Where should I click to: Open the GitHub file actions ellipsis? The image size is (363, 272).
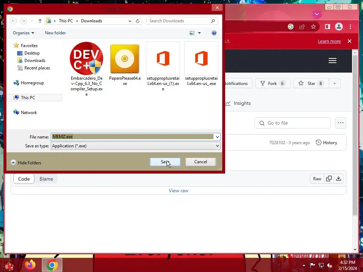pyautogui.click(x=341, y=123)
